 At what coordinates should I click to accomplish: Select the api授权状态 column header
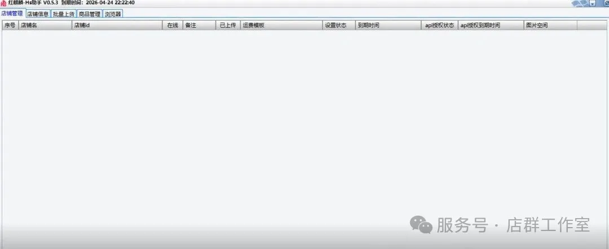439,25
